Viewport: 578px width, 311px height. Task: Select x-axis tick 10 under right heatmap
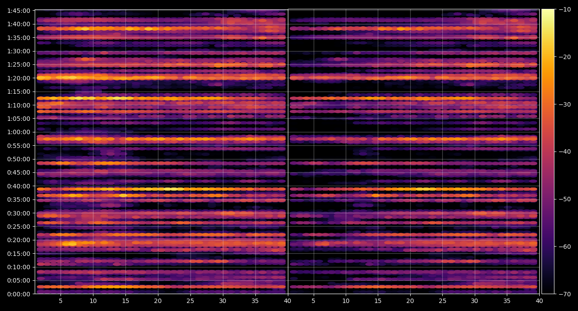pos(346,301)
